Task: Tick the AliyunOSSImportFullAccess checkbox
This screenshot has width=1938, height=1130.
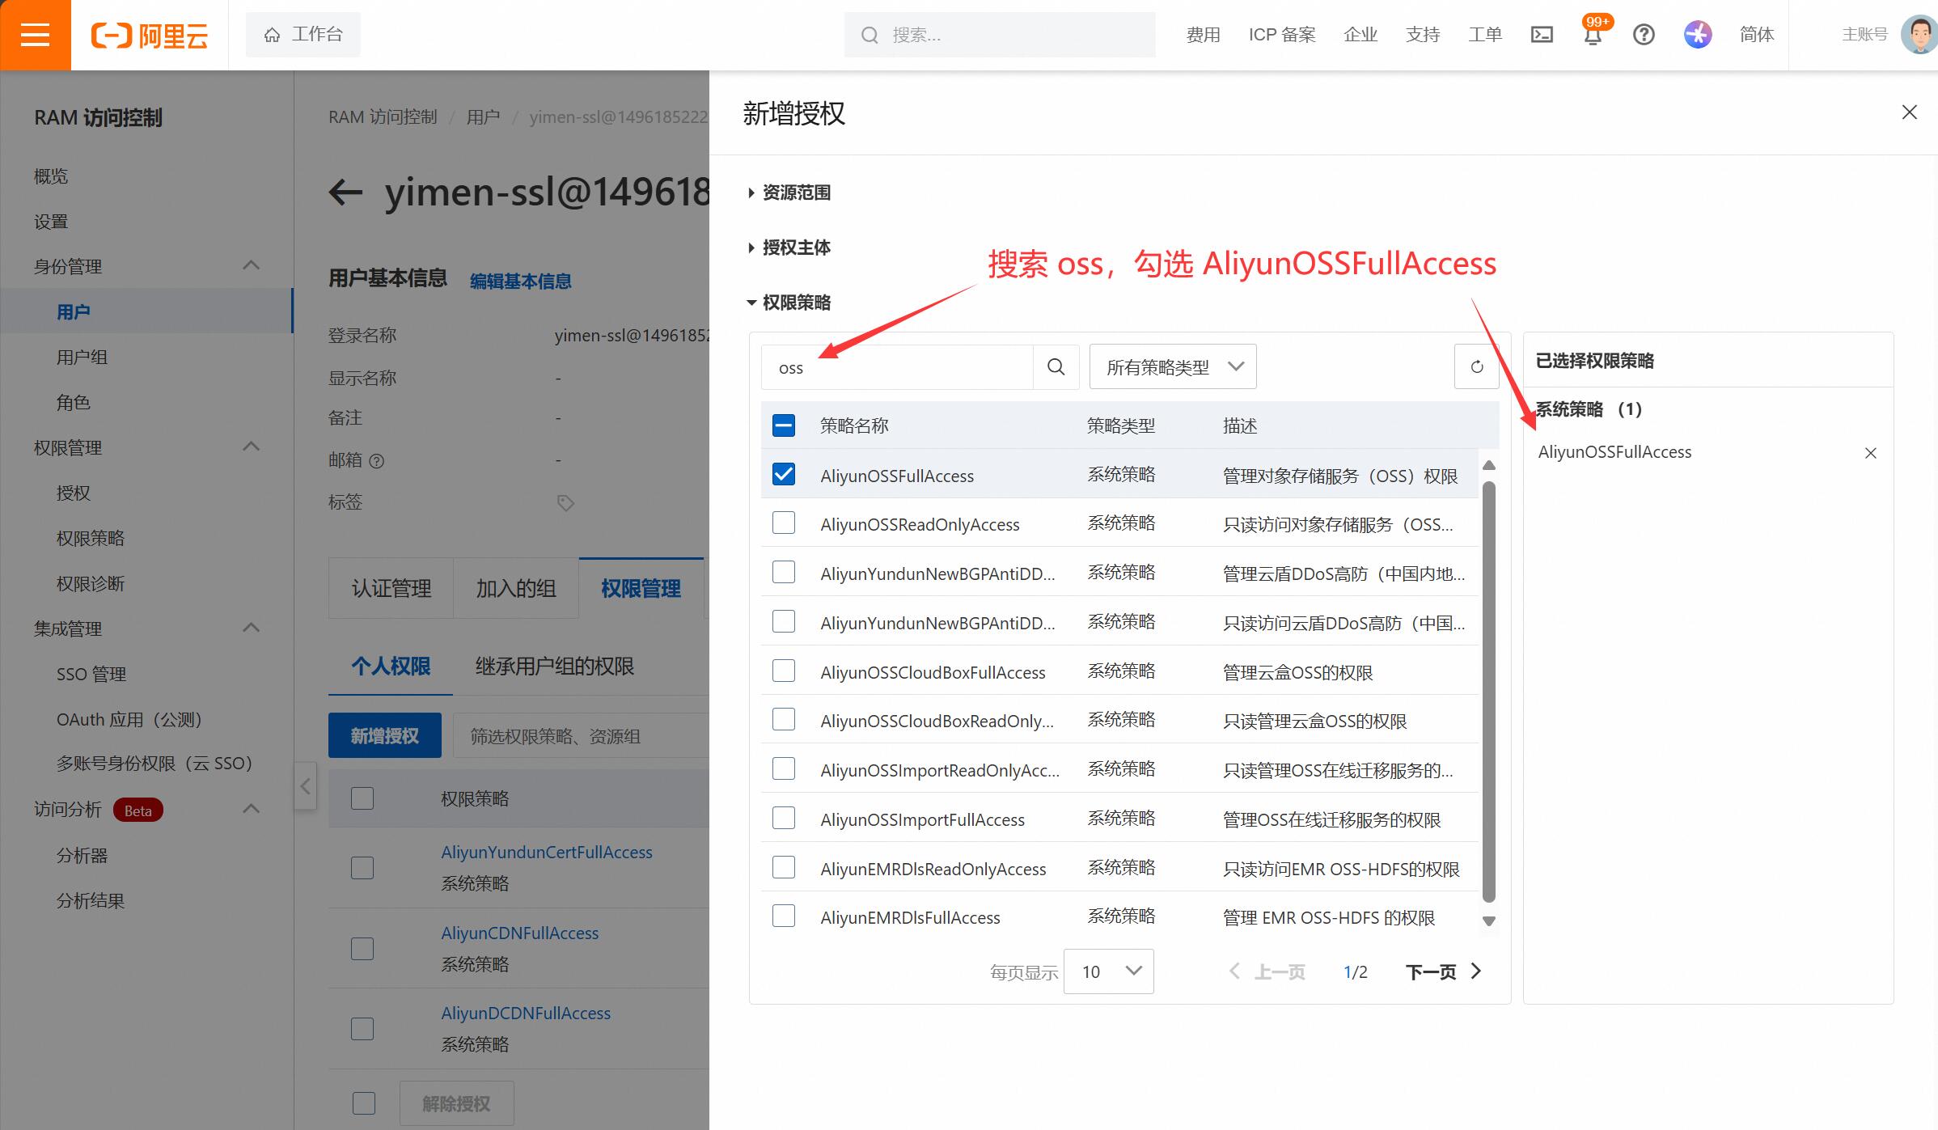Action: (783, 819)
